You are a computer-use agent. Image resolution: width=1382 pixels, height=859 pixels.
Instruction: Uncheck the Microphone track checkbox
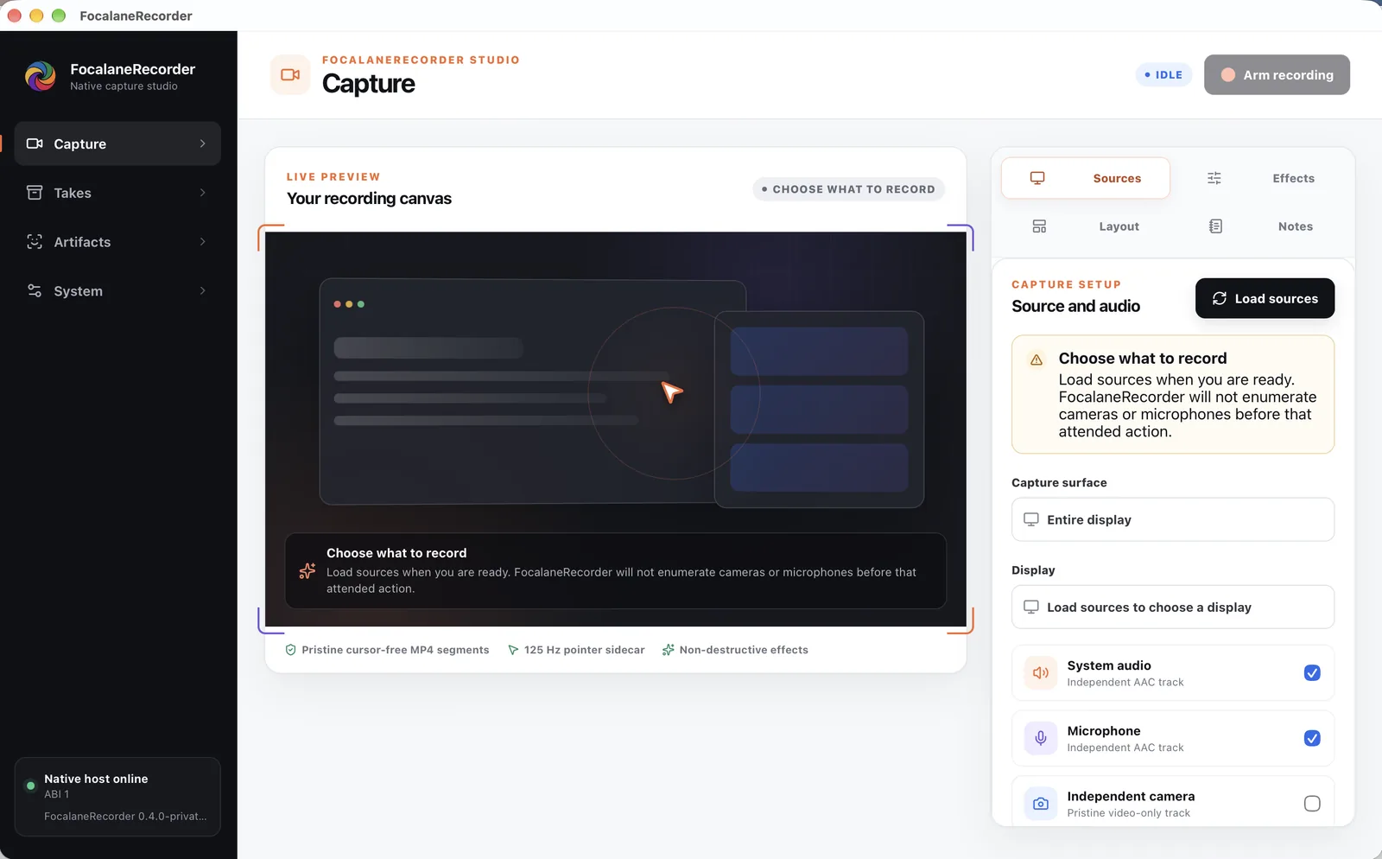(x=1312, y=738)
